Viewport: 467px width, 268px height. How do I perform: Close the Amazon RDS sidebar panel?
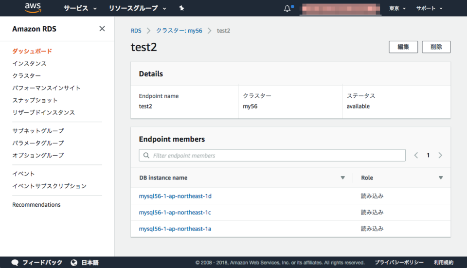[102, 29]
